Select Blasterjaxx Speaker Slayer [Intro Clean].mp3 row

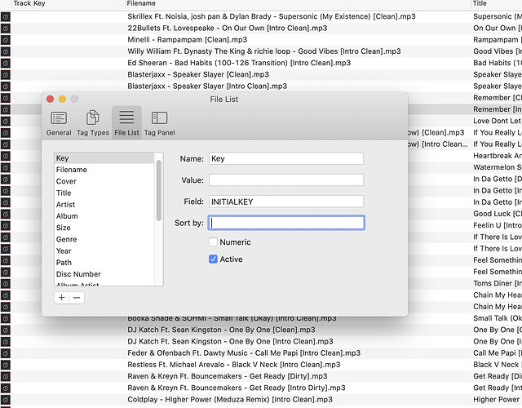pyautogui.click(x=207, y=86)
